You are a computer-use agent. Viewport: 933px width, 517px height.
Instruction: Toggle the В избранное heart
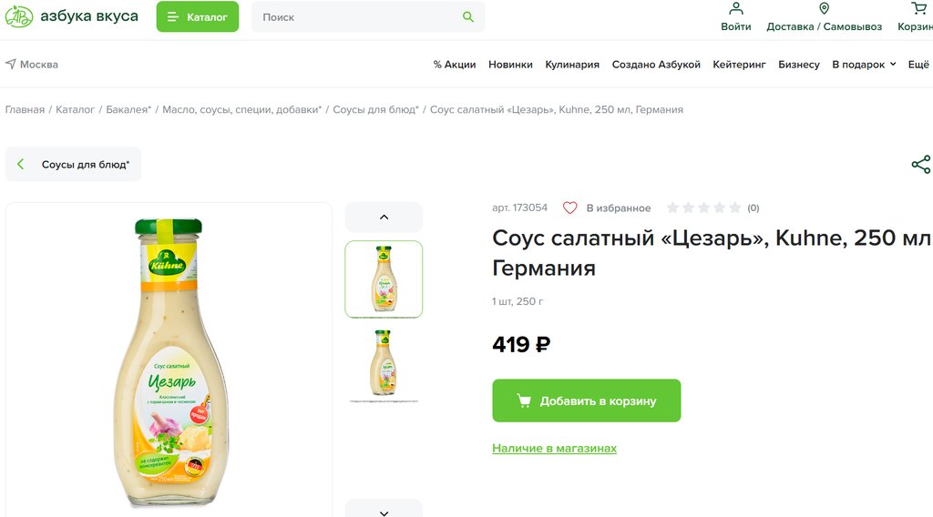pyautogui.click(x=570, y=208)
